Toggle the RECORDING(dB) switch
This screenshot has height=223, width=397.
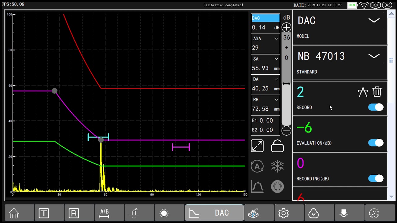pos(376,178)
